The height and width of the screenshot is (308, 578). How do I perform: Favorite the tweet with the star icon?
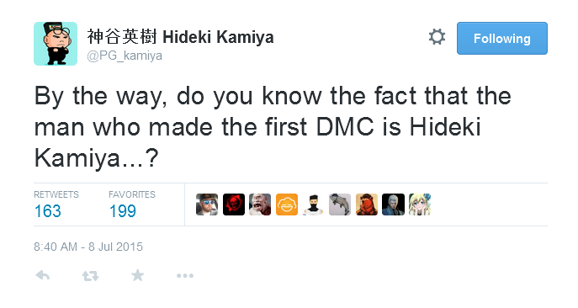click(x=137, y=275)
